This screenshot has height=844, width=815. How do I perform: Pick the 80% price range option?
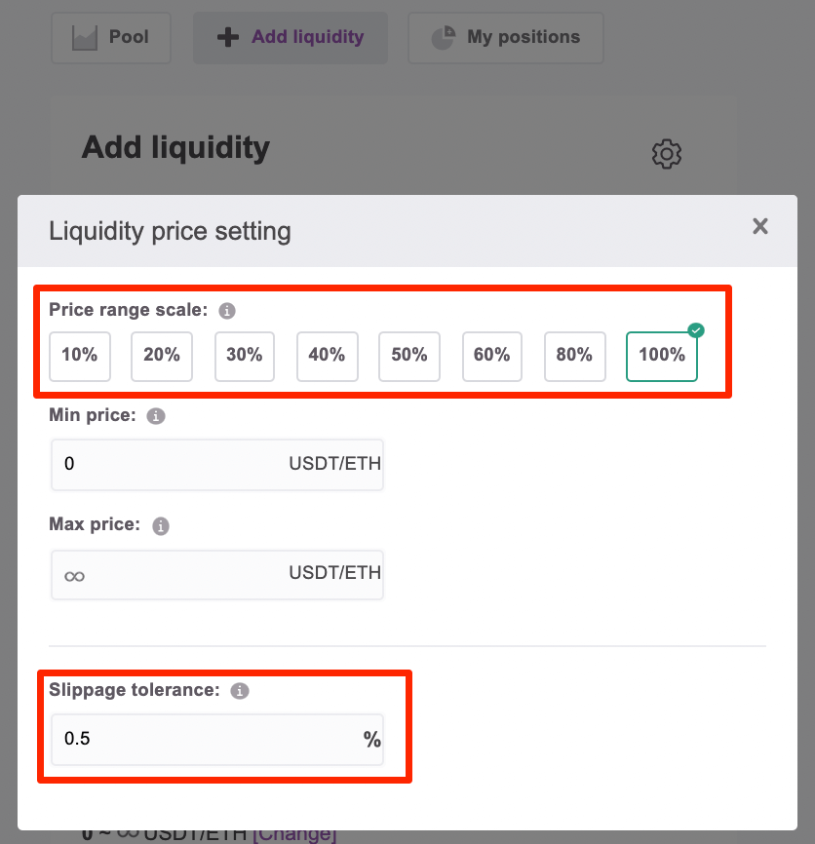click(575, 357)
